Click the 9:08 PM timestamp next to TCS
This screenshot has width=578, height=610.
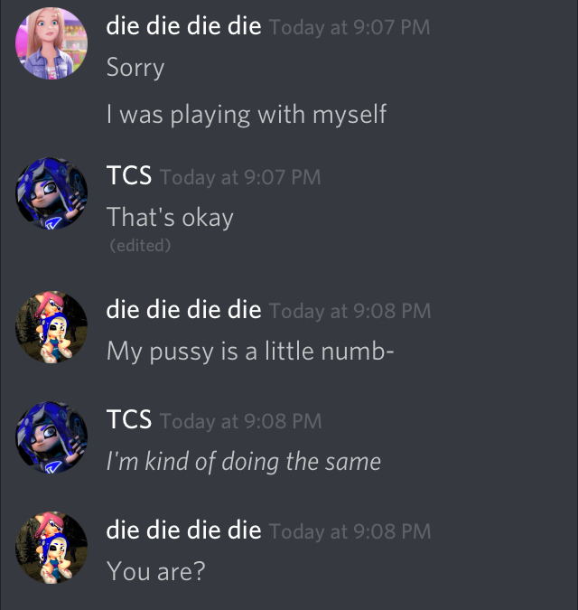pos(241,421)
